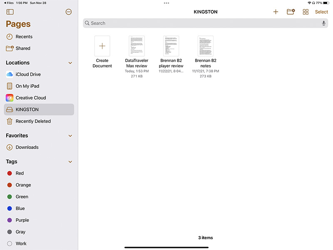333x250 pixels.
Task: Open the Downloads arrow icon
Action: pyautogui.click(x=10, y=147)
